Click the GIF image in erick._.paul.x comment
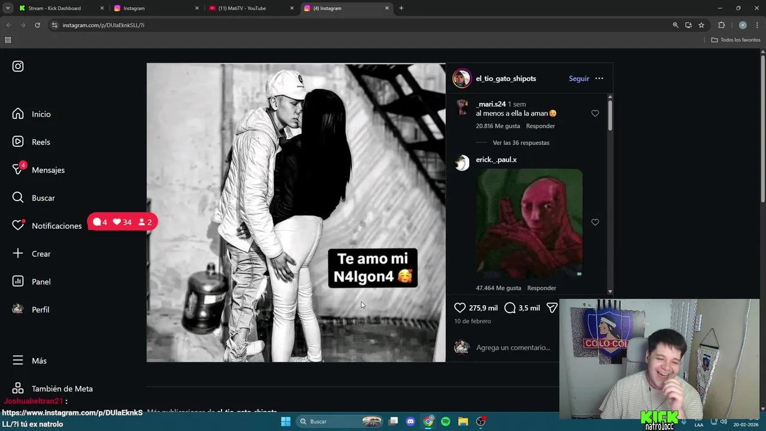The image size is (766, 431). click(x=529, y=224)
